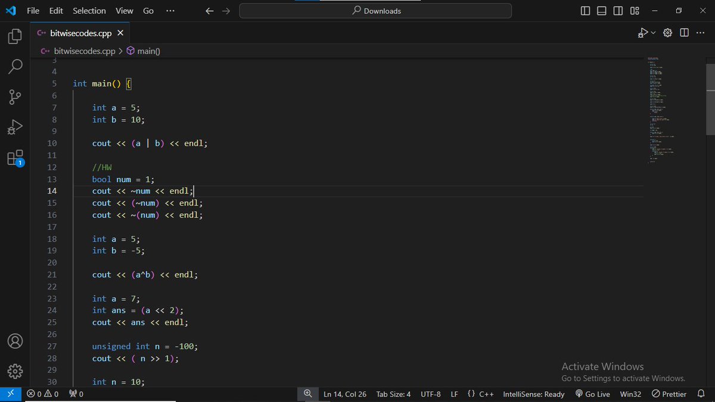Go back using the title bar arrow
715x402 pixels.
(x=209, y=11)
